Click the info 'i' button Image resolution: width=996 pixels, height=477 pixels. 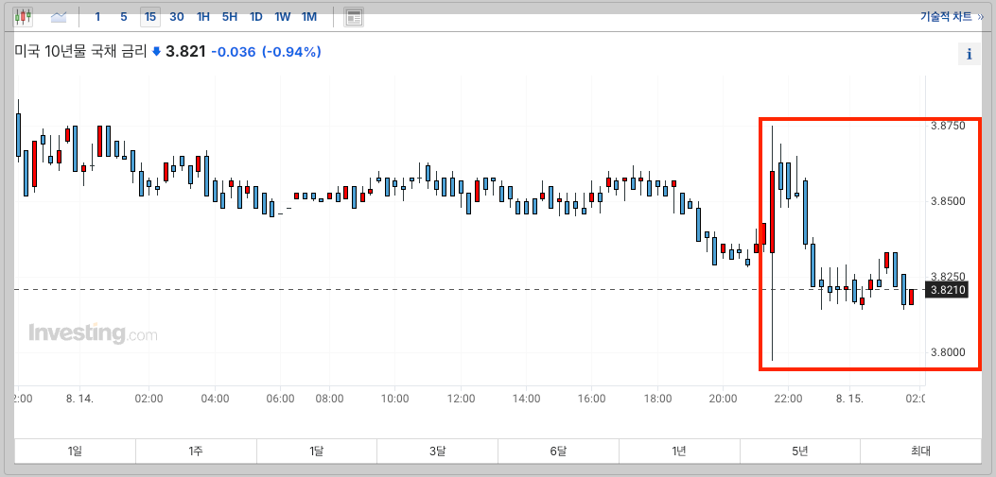coord(969,55)
